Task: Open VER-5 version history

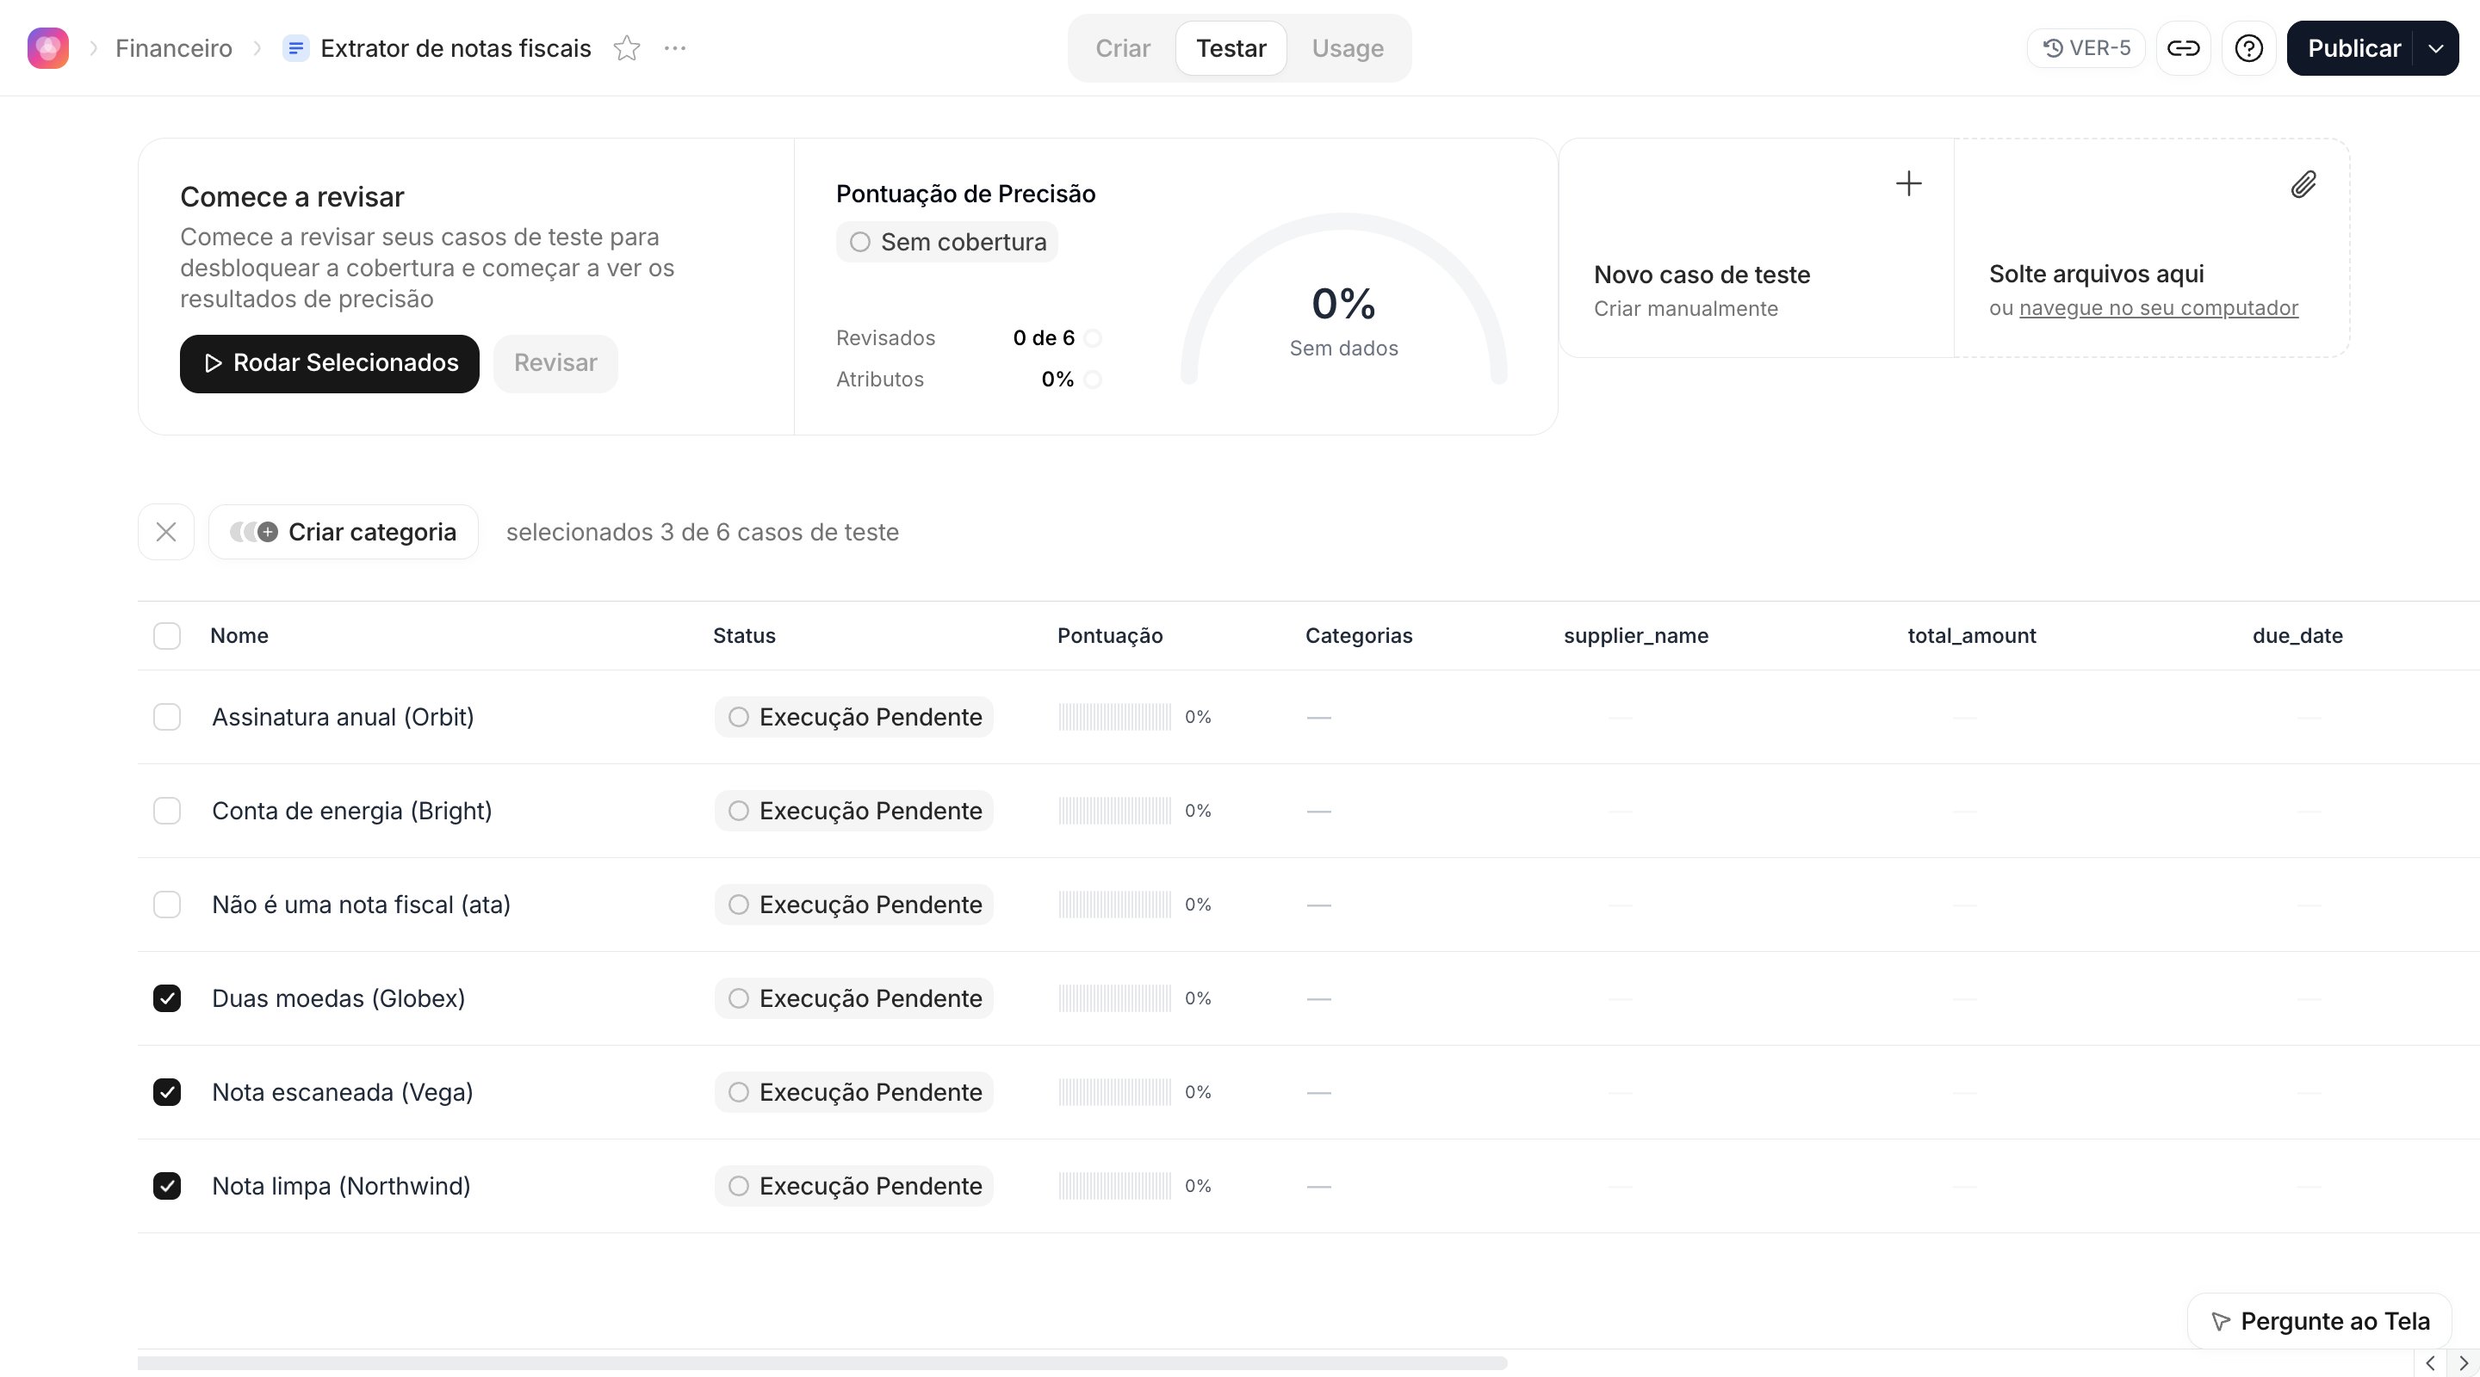Action: pyautogui.click(x=2086, y=48)
